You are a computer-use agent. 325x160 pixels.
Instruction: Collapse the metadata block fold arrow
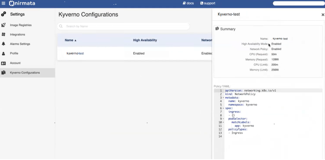coord(223,98)
